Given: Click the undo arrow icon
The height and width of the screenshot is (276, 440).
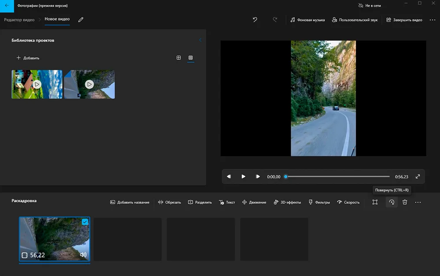Looking at the screenshot, I should tap(255, 20).
